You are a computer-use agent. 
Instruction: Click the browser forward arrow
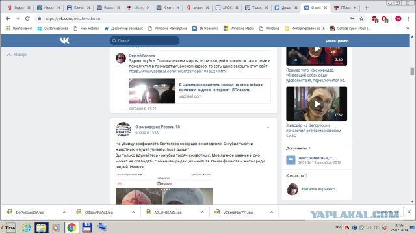point(18,19)
